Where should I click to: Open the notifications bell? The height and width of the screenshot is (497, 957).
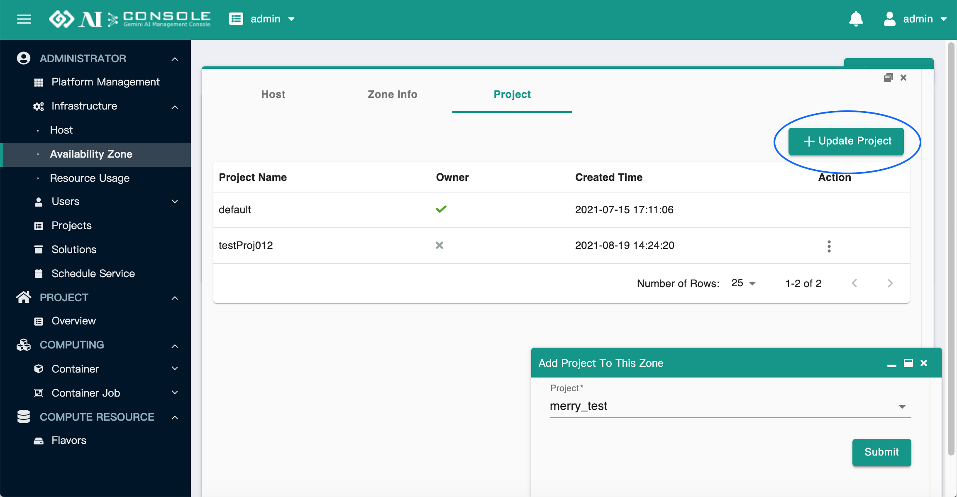[x=856, y=19]
